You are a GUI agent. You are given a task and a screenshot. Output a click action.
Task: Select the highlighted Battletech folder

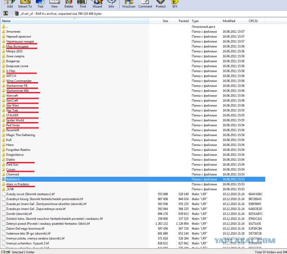(133, 180)
